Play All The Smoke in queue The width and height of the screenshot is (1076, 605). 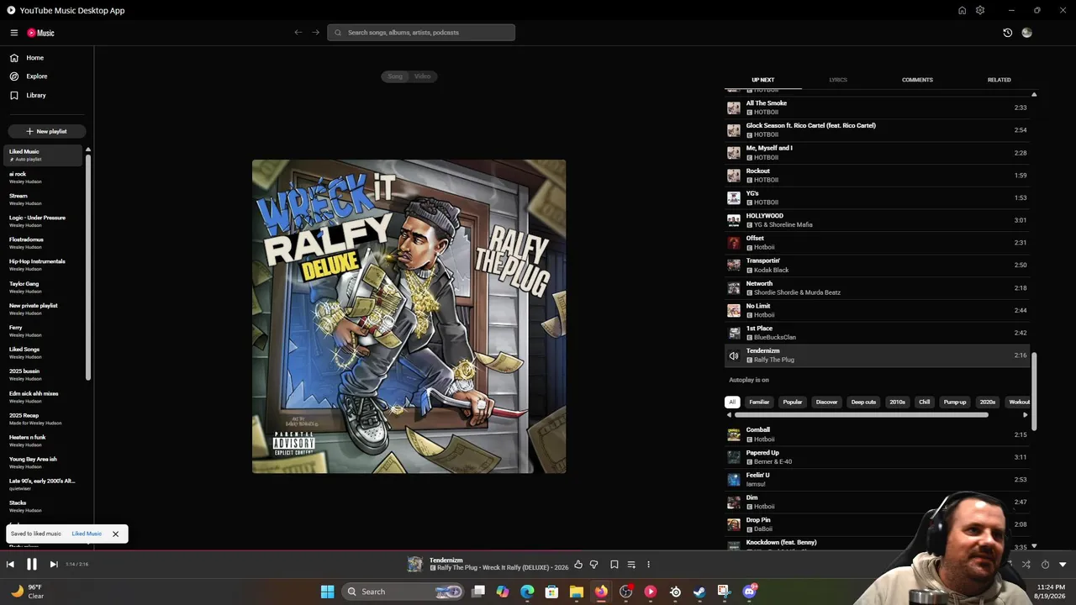[877, 108]
